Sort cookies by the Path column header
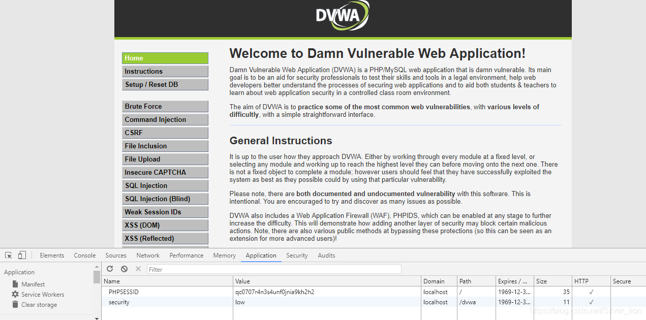646x320 pixels. pyautogui.click(x=476, y=281)
